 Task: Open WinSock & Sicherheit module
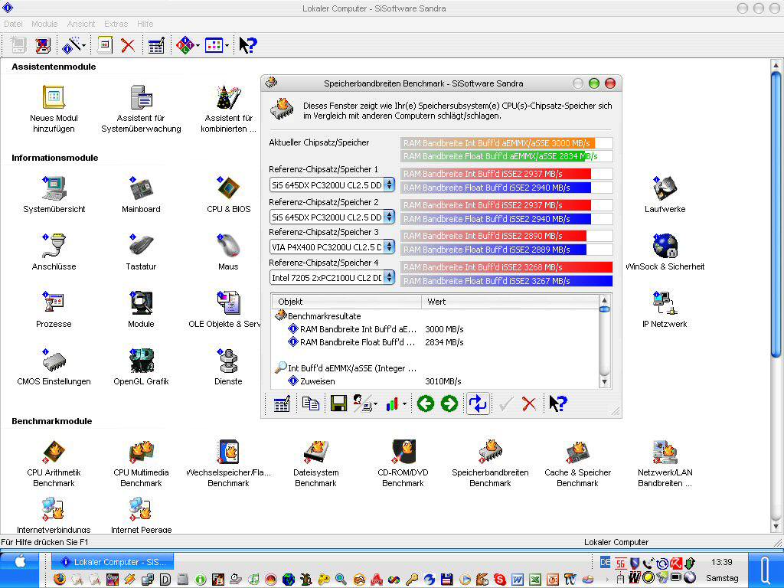point(665,251)
